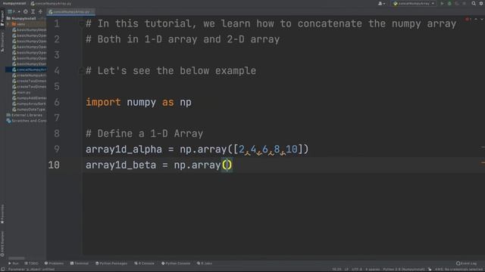Open the Problems tool window button
This screenshot has width=485, height=272.
pos(54,264)
